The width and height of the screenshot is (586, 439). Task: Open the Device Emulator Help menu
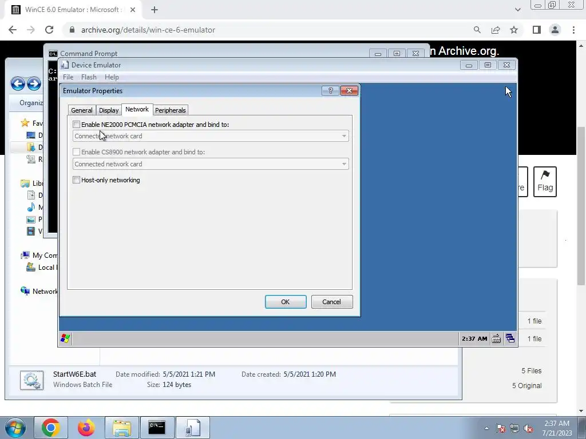click(112, 77)
